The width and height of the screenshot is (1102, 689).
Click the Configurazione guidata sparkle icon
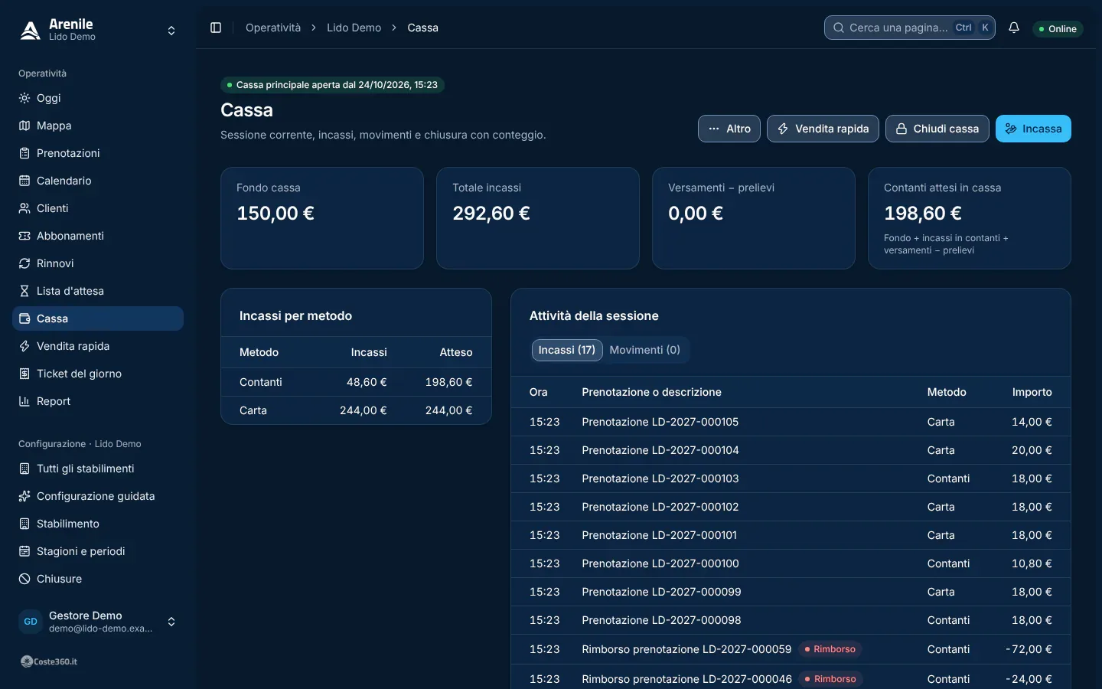24,496
